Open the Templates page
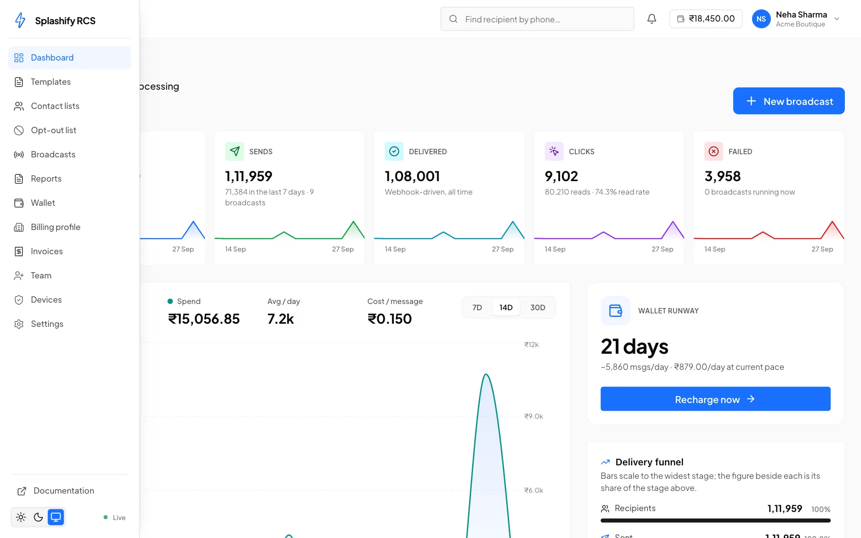861x538 pixels. (x=70, y=82)
